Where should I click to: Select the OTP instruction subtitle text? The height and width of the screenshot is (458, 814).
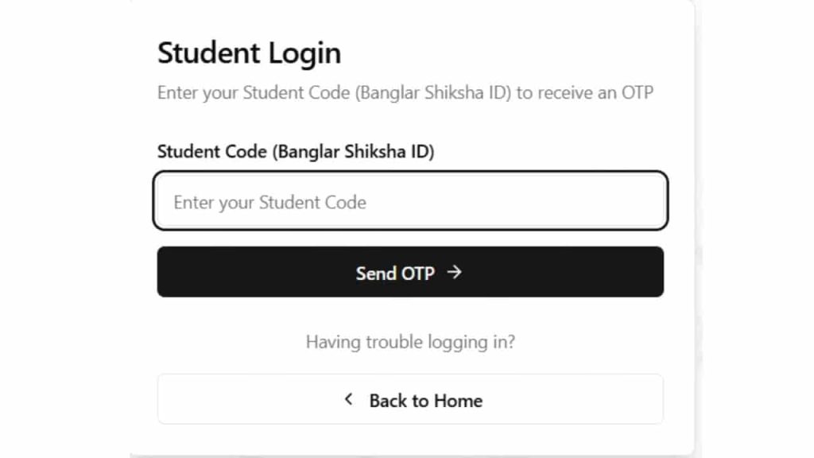pos(405,92)
